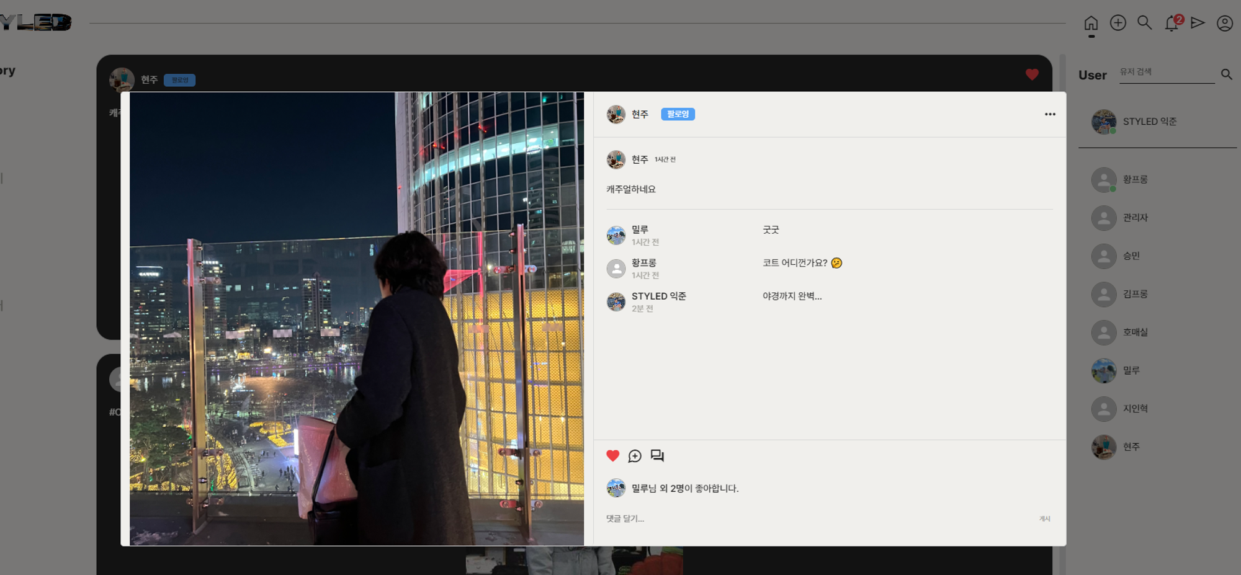
Task: Select user 현주 in the sidebar list
Action: [1116, 447]
